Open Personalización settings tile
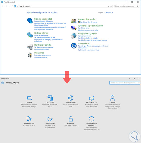The width and height of the screenshot is (141, 143). coord(92,101)
